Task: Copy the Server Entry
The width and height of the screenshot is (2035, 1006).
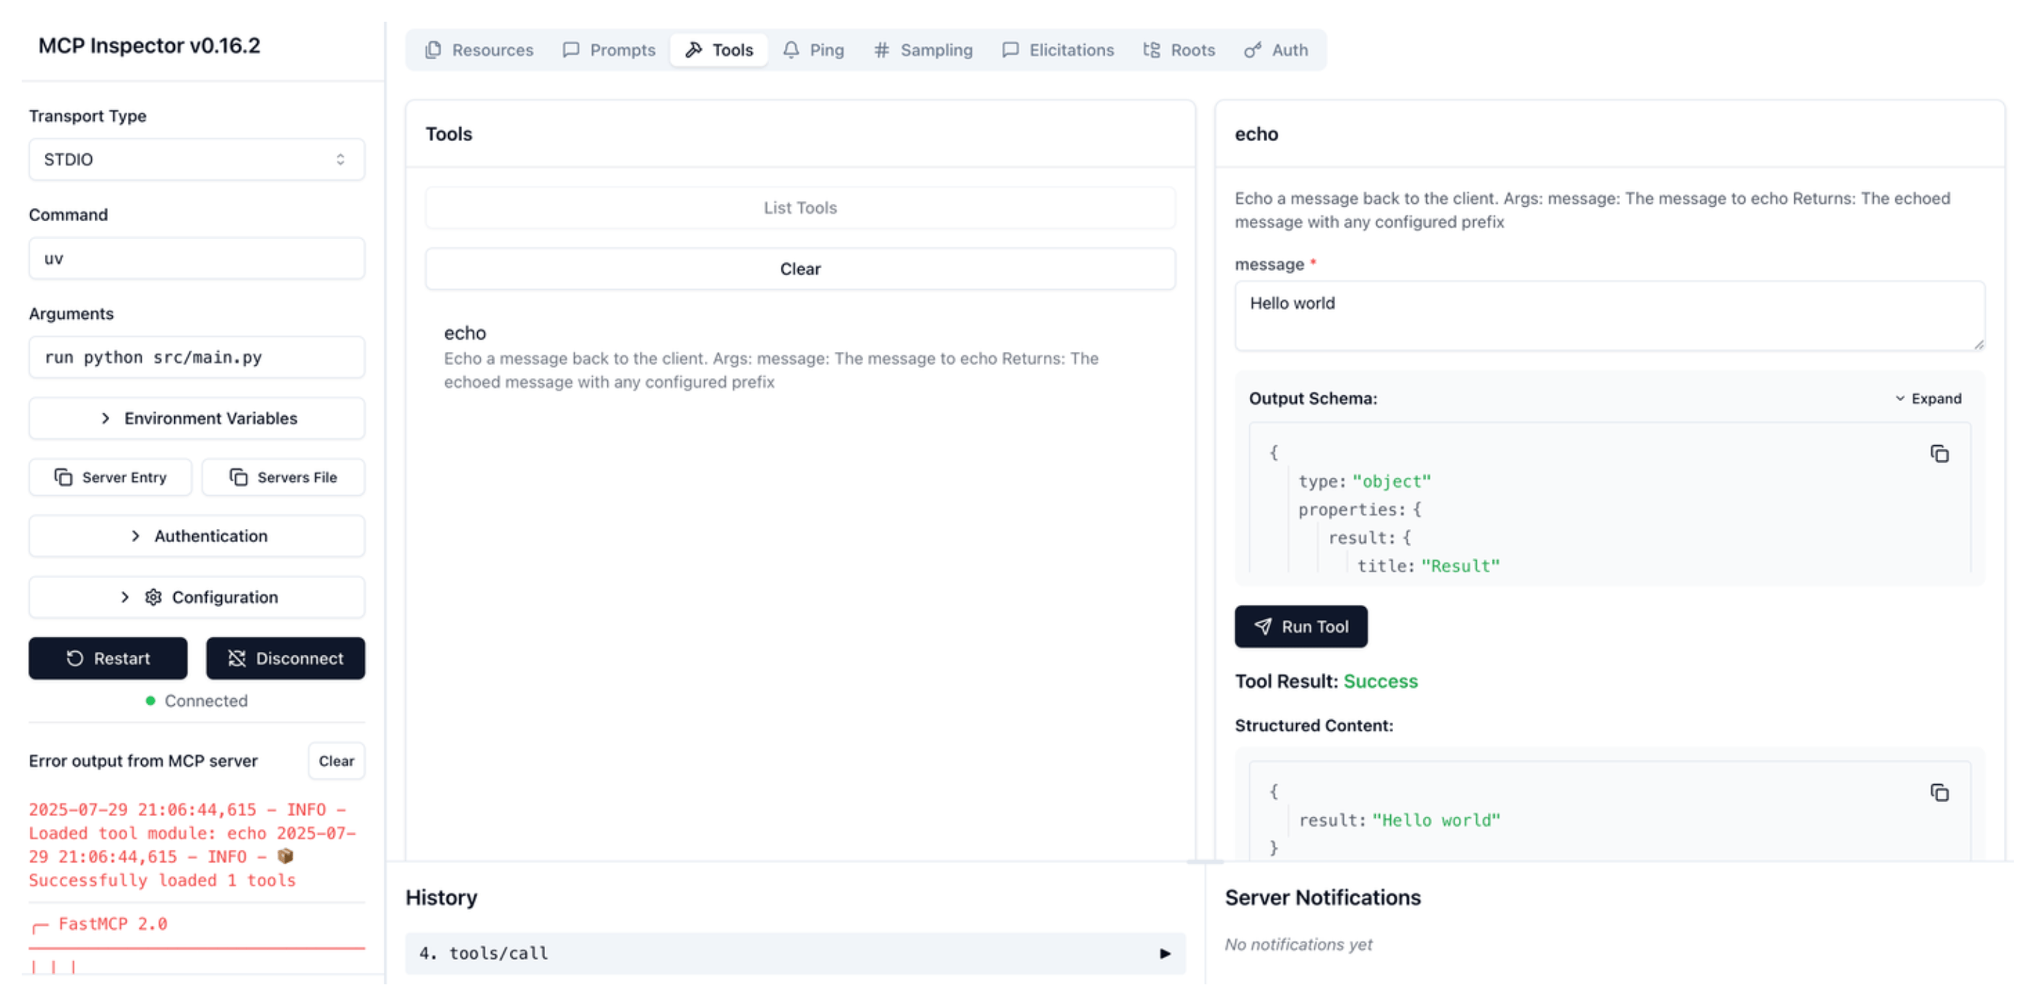Action: point(110,477)
